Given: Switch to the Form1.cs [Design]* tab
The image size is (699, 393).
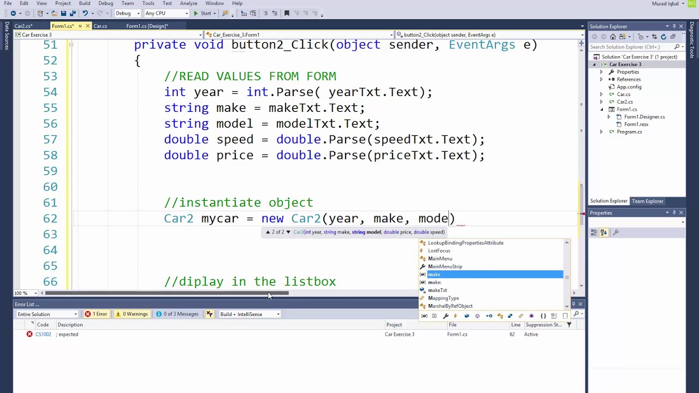Looking at the screenshot, I should click(x=147, y=26).
